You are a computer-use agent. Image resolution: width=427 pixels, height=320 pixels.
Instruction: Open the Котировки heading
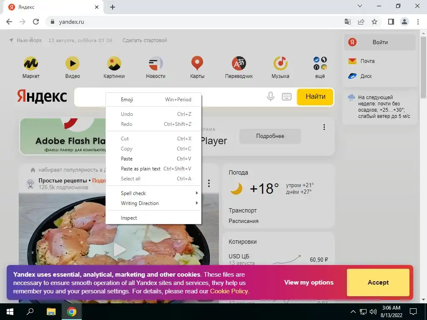(x=243, y=242)
